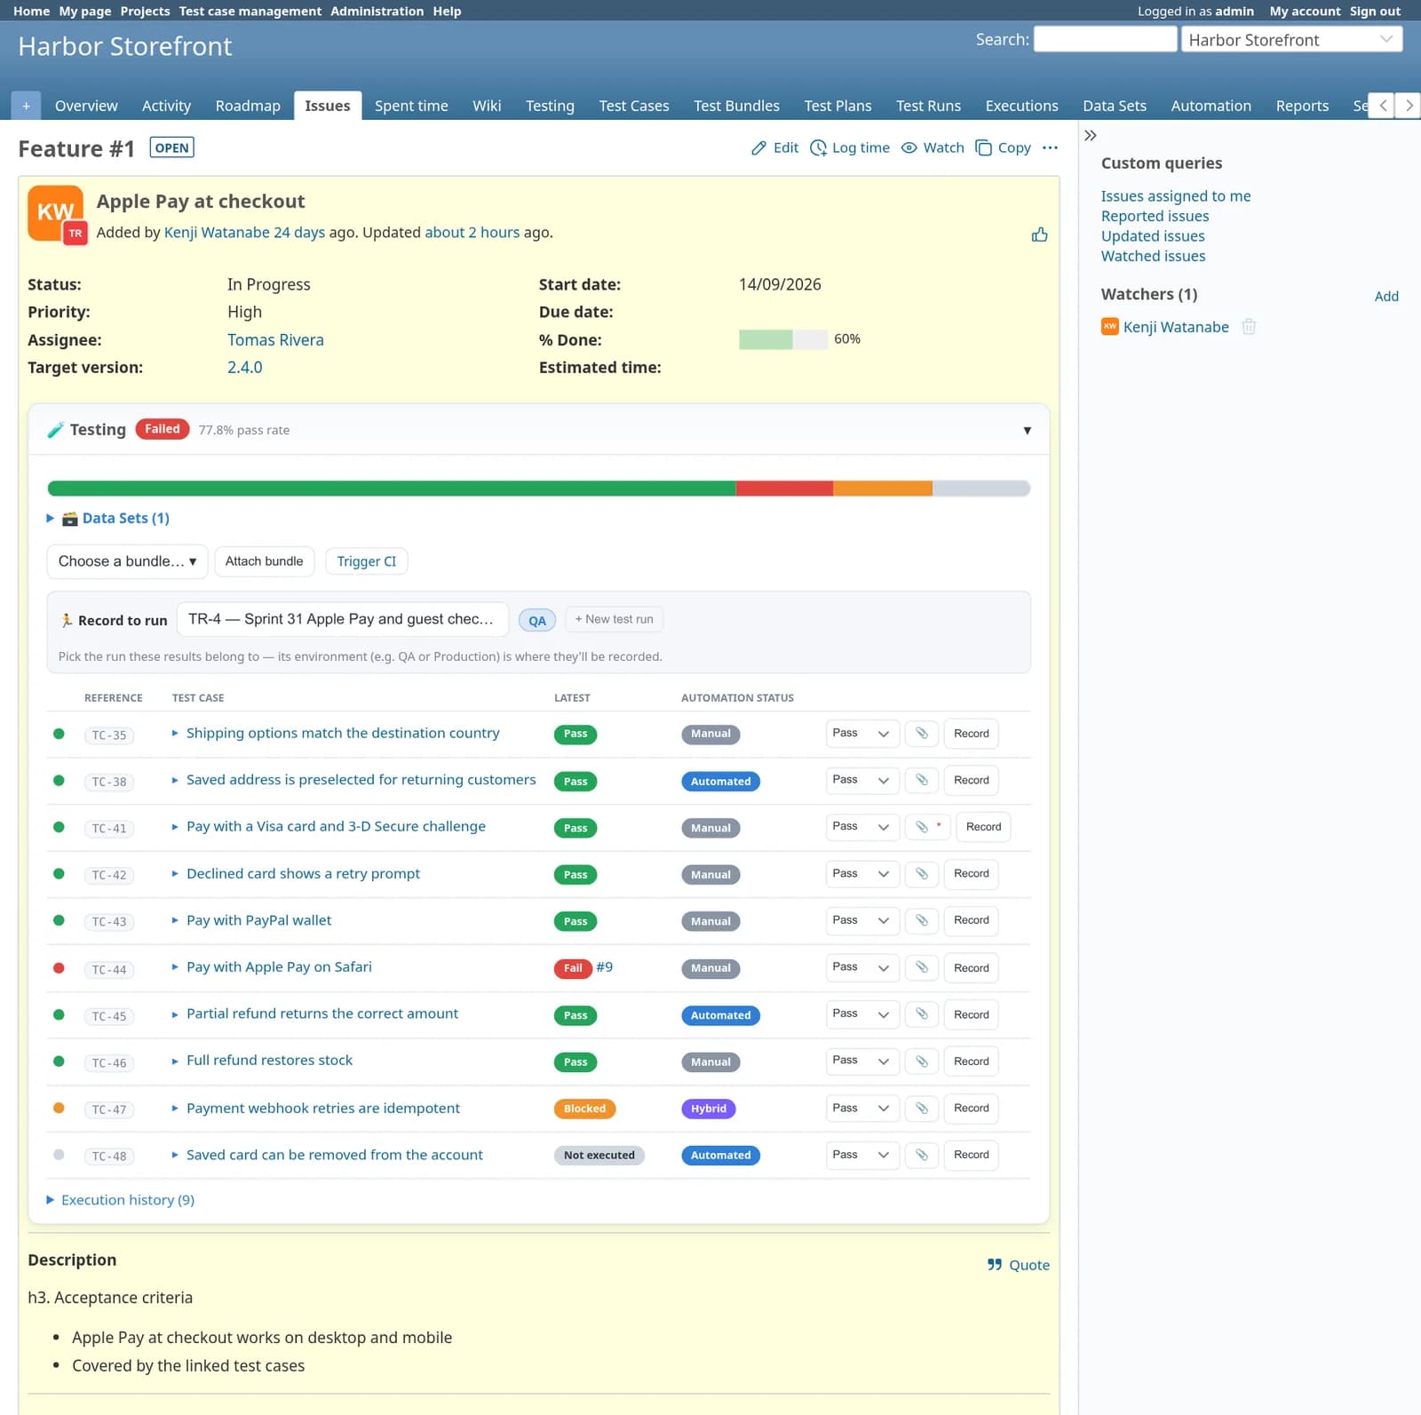The width and height of the screenshot is (1421, 1415).
Task: Click Attach bundle button
Action: point(264,561)
